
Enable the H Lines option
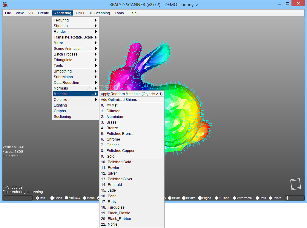(x=222, y=198)
